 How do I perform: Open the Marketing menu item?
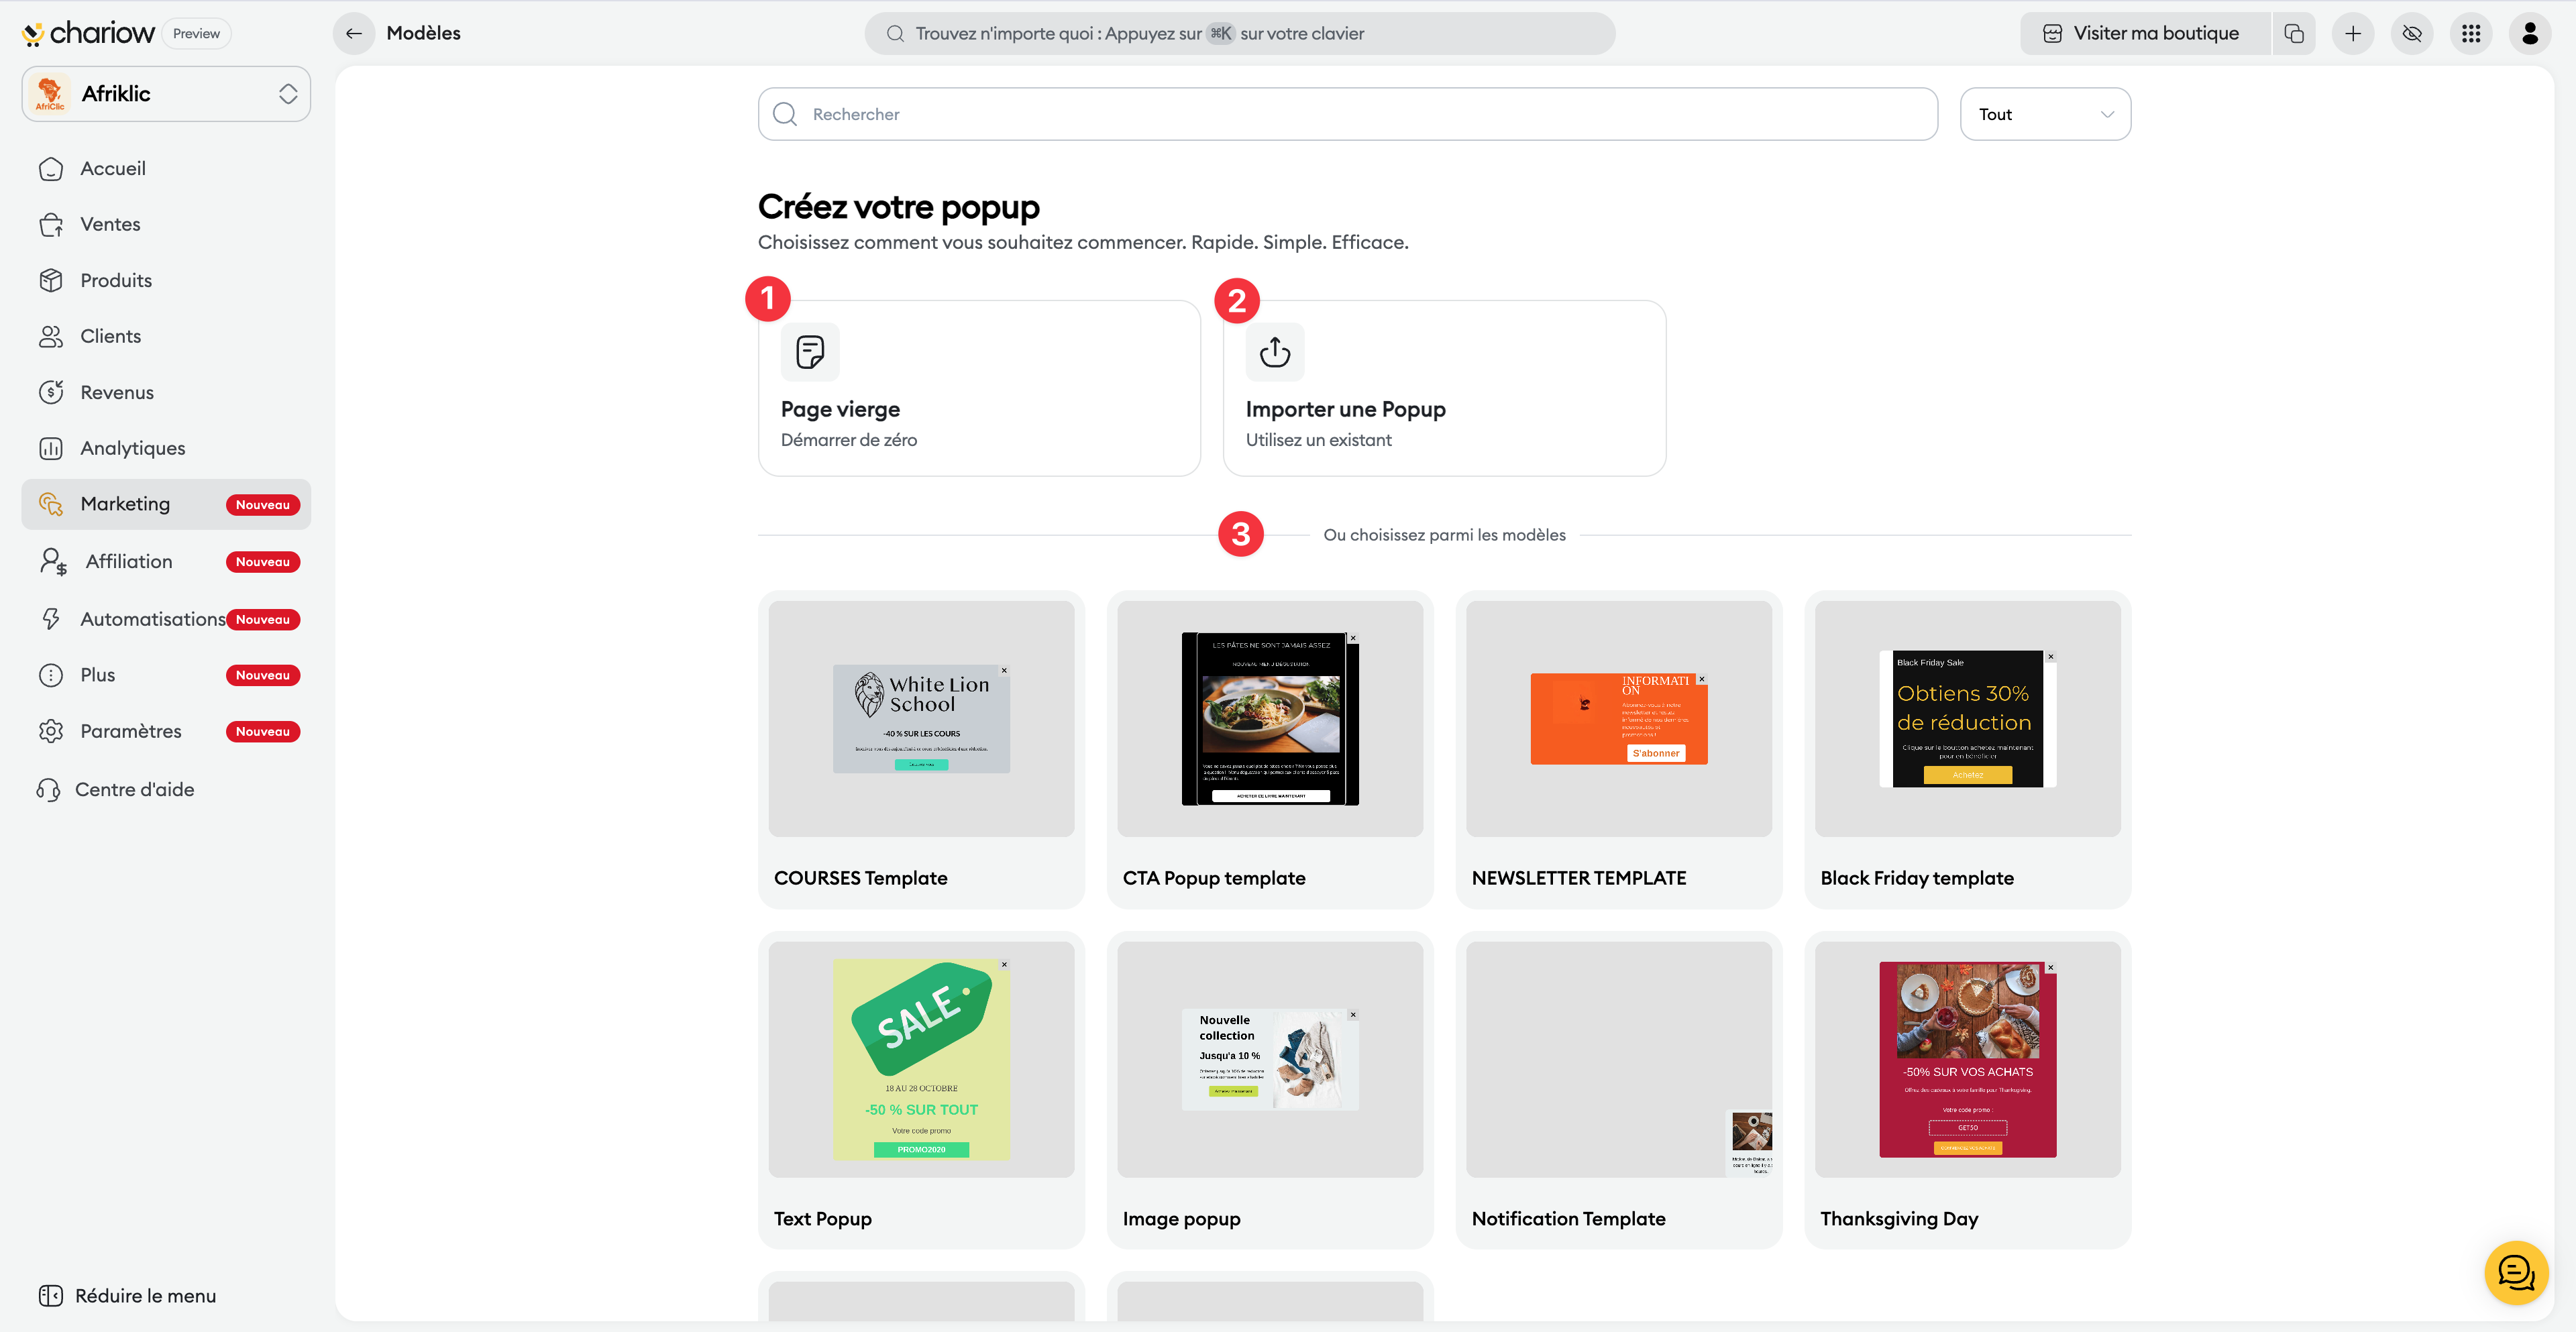[x=125, y=504]
